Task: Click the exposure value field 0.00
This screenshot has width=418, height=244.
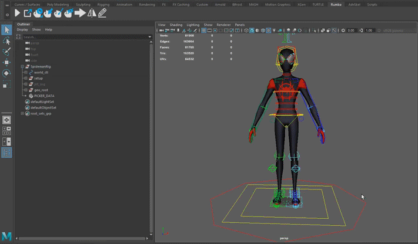Action: (351, 30)
